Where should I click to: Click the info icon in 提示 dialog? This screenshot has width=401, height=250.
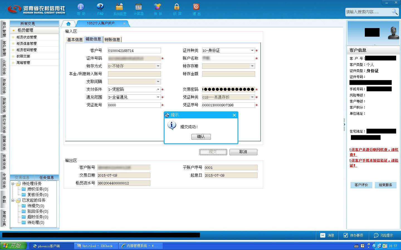[172, 126]
